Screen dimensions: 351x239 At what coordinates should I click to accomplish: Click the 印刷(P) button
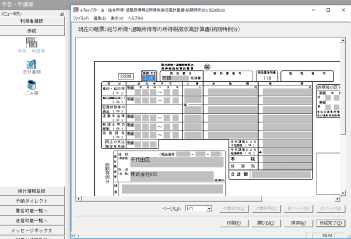pos(234,223)
